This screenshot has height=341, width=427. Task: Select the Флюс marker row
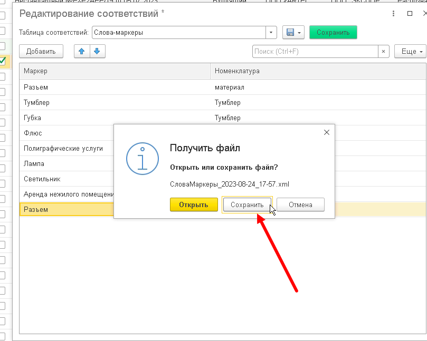tap(67, 133)
